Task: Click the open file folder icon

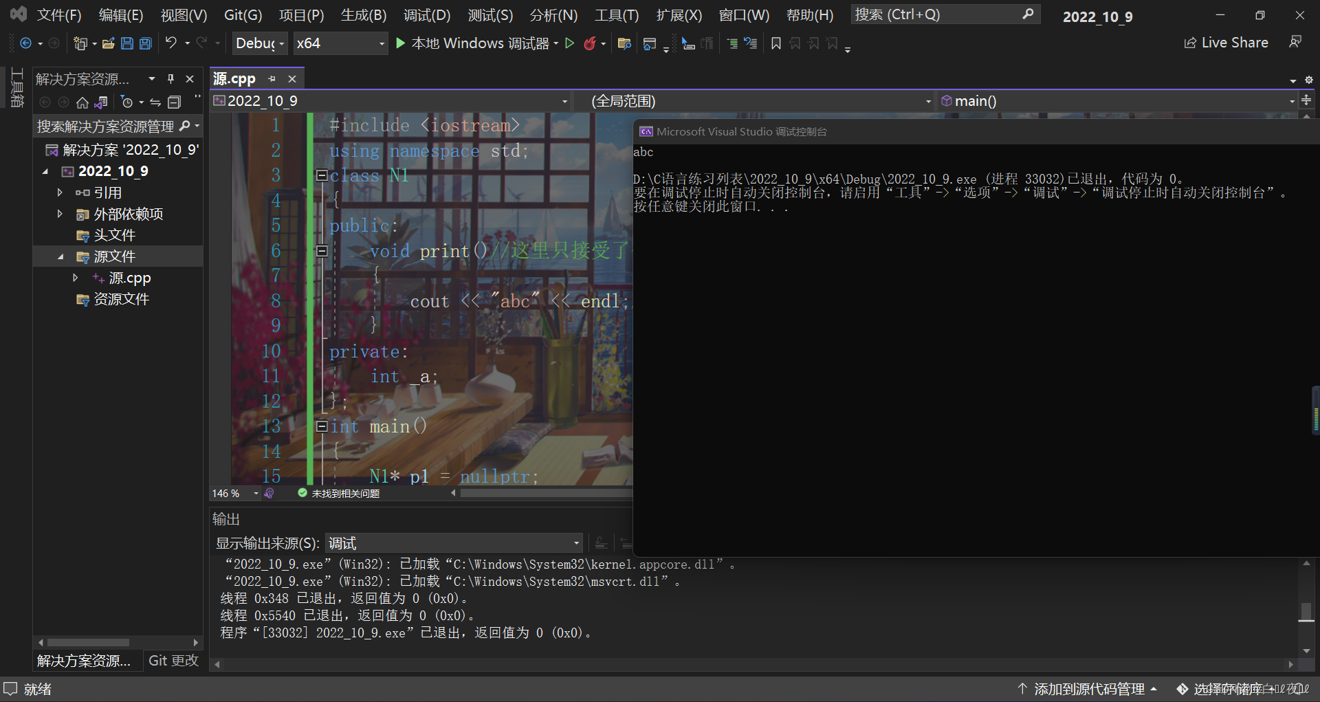Action: click(x=108, y=43)
